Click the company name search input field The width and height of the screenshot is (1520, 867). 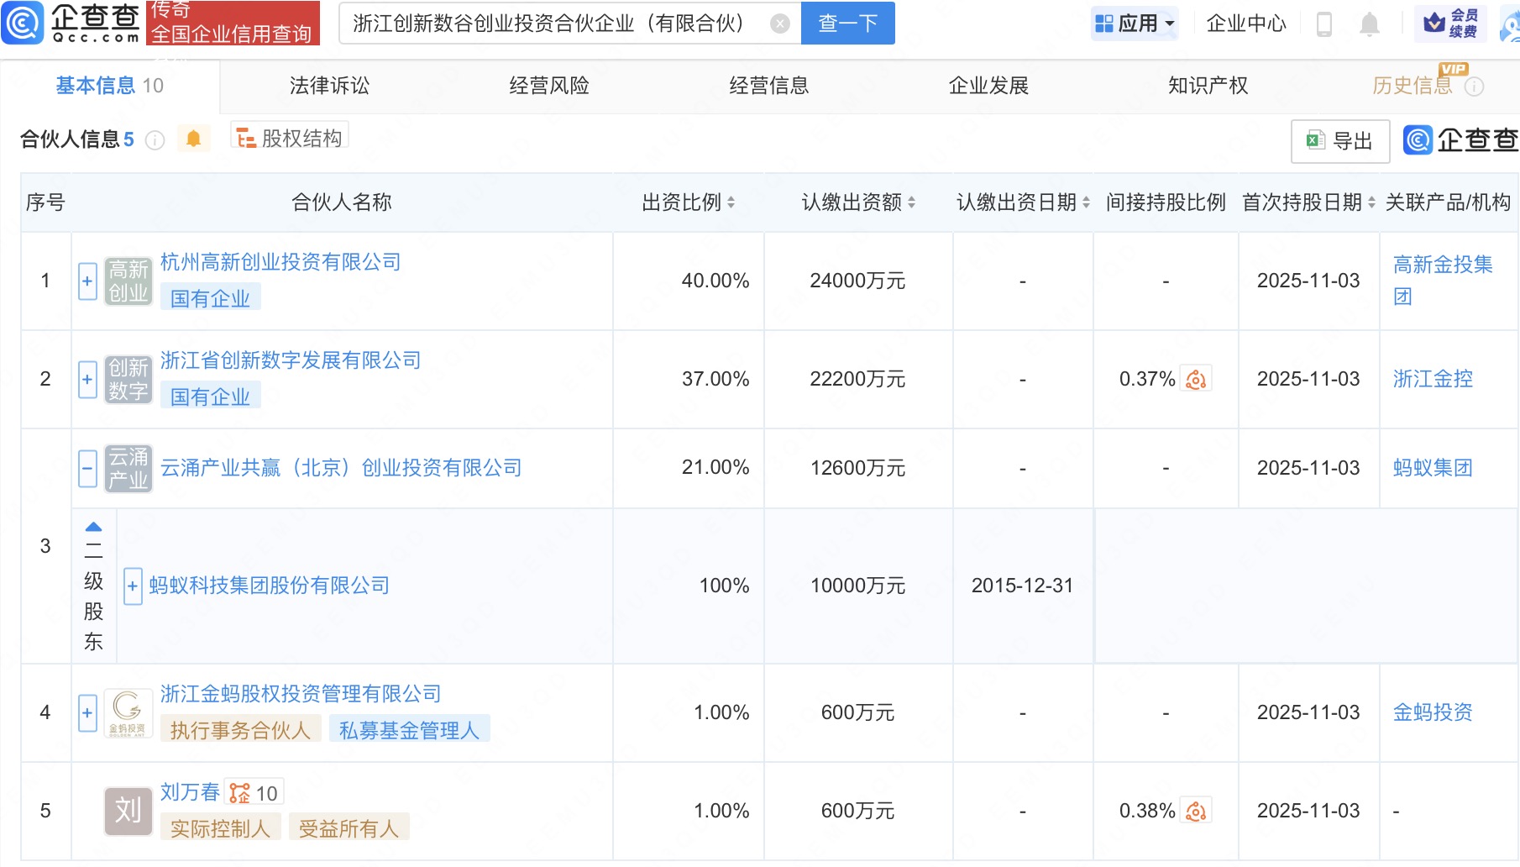(x=554, y=24)
